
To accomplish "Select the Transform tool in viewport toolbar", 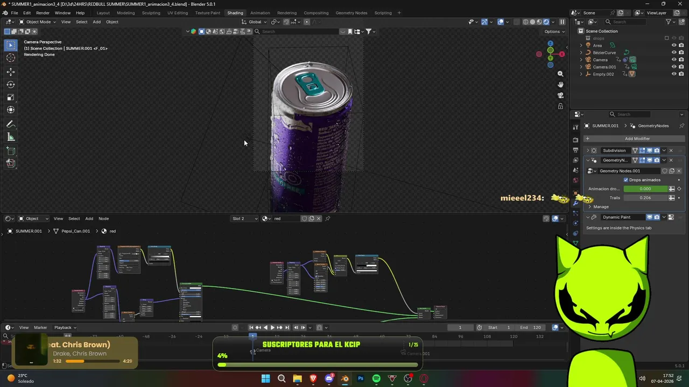I will tap(11, 110).
